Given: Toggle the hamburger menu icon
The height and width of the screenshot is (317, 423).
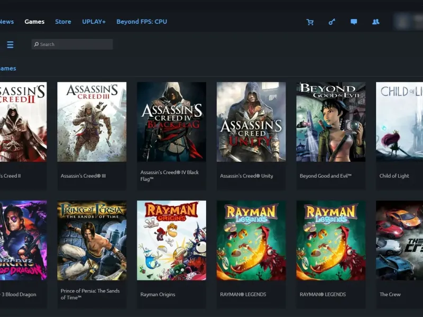Looking at the screenshot, I should pos(10,45).
